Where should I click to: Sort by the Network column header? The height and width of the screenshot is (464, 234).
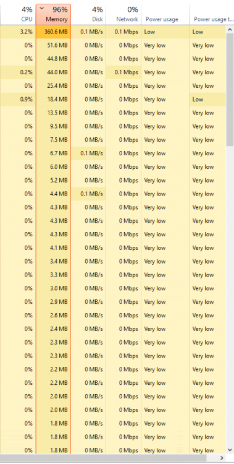[x=123, y=14]
